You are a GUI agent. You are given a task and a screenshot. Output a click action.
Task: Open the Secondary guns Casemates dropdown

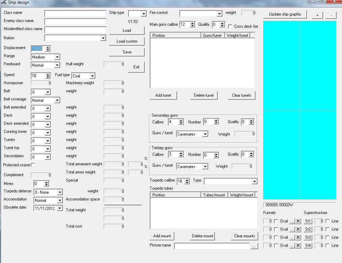coord(205,134)
